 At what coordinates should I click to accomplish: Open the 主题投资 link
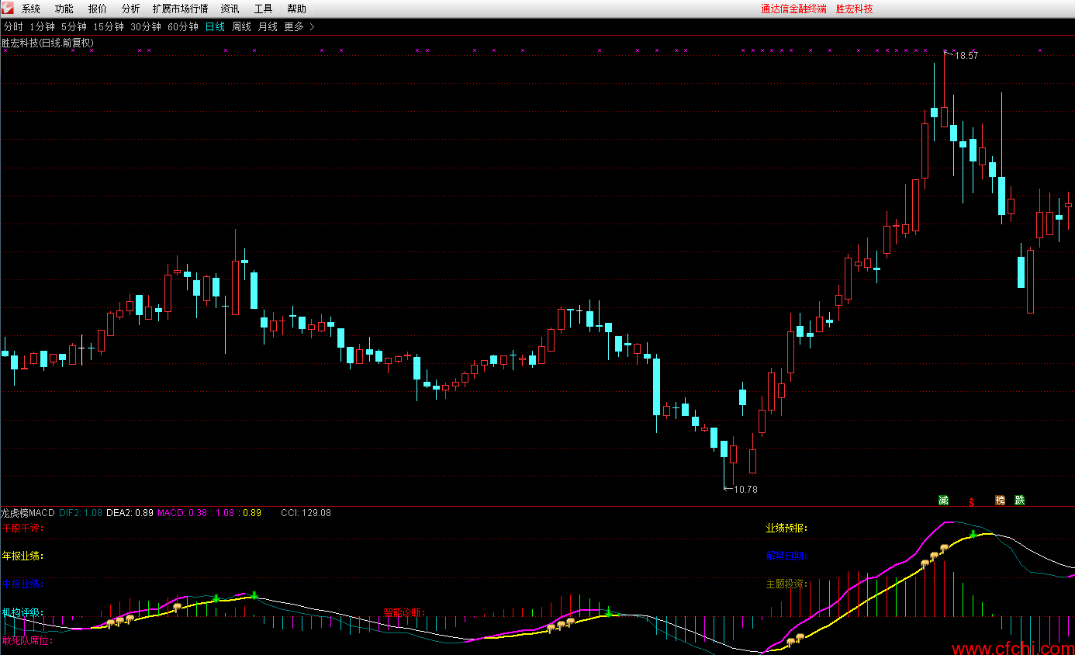tap(787, 584)
